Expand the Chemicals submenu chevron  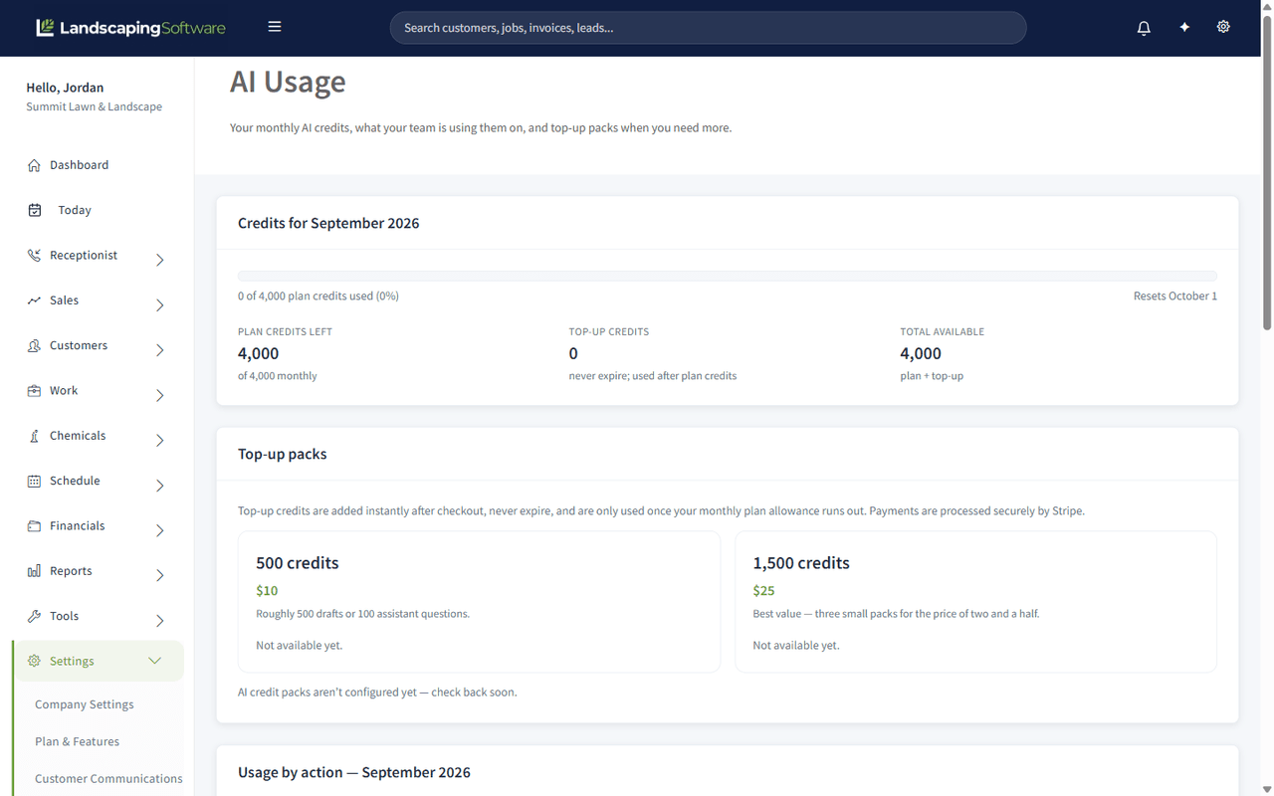(x=160, y=441)
